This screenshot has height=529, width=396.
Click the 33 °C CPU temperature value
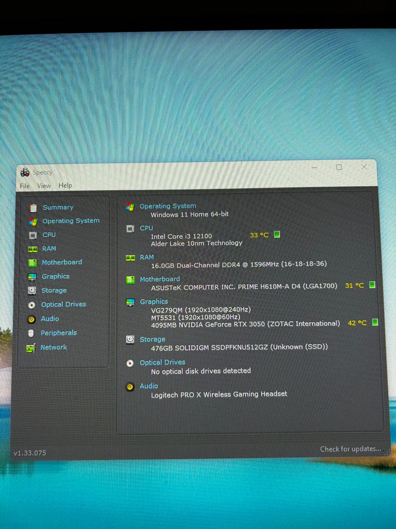(259, 235)
